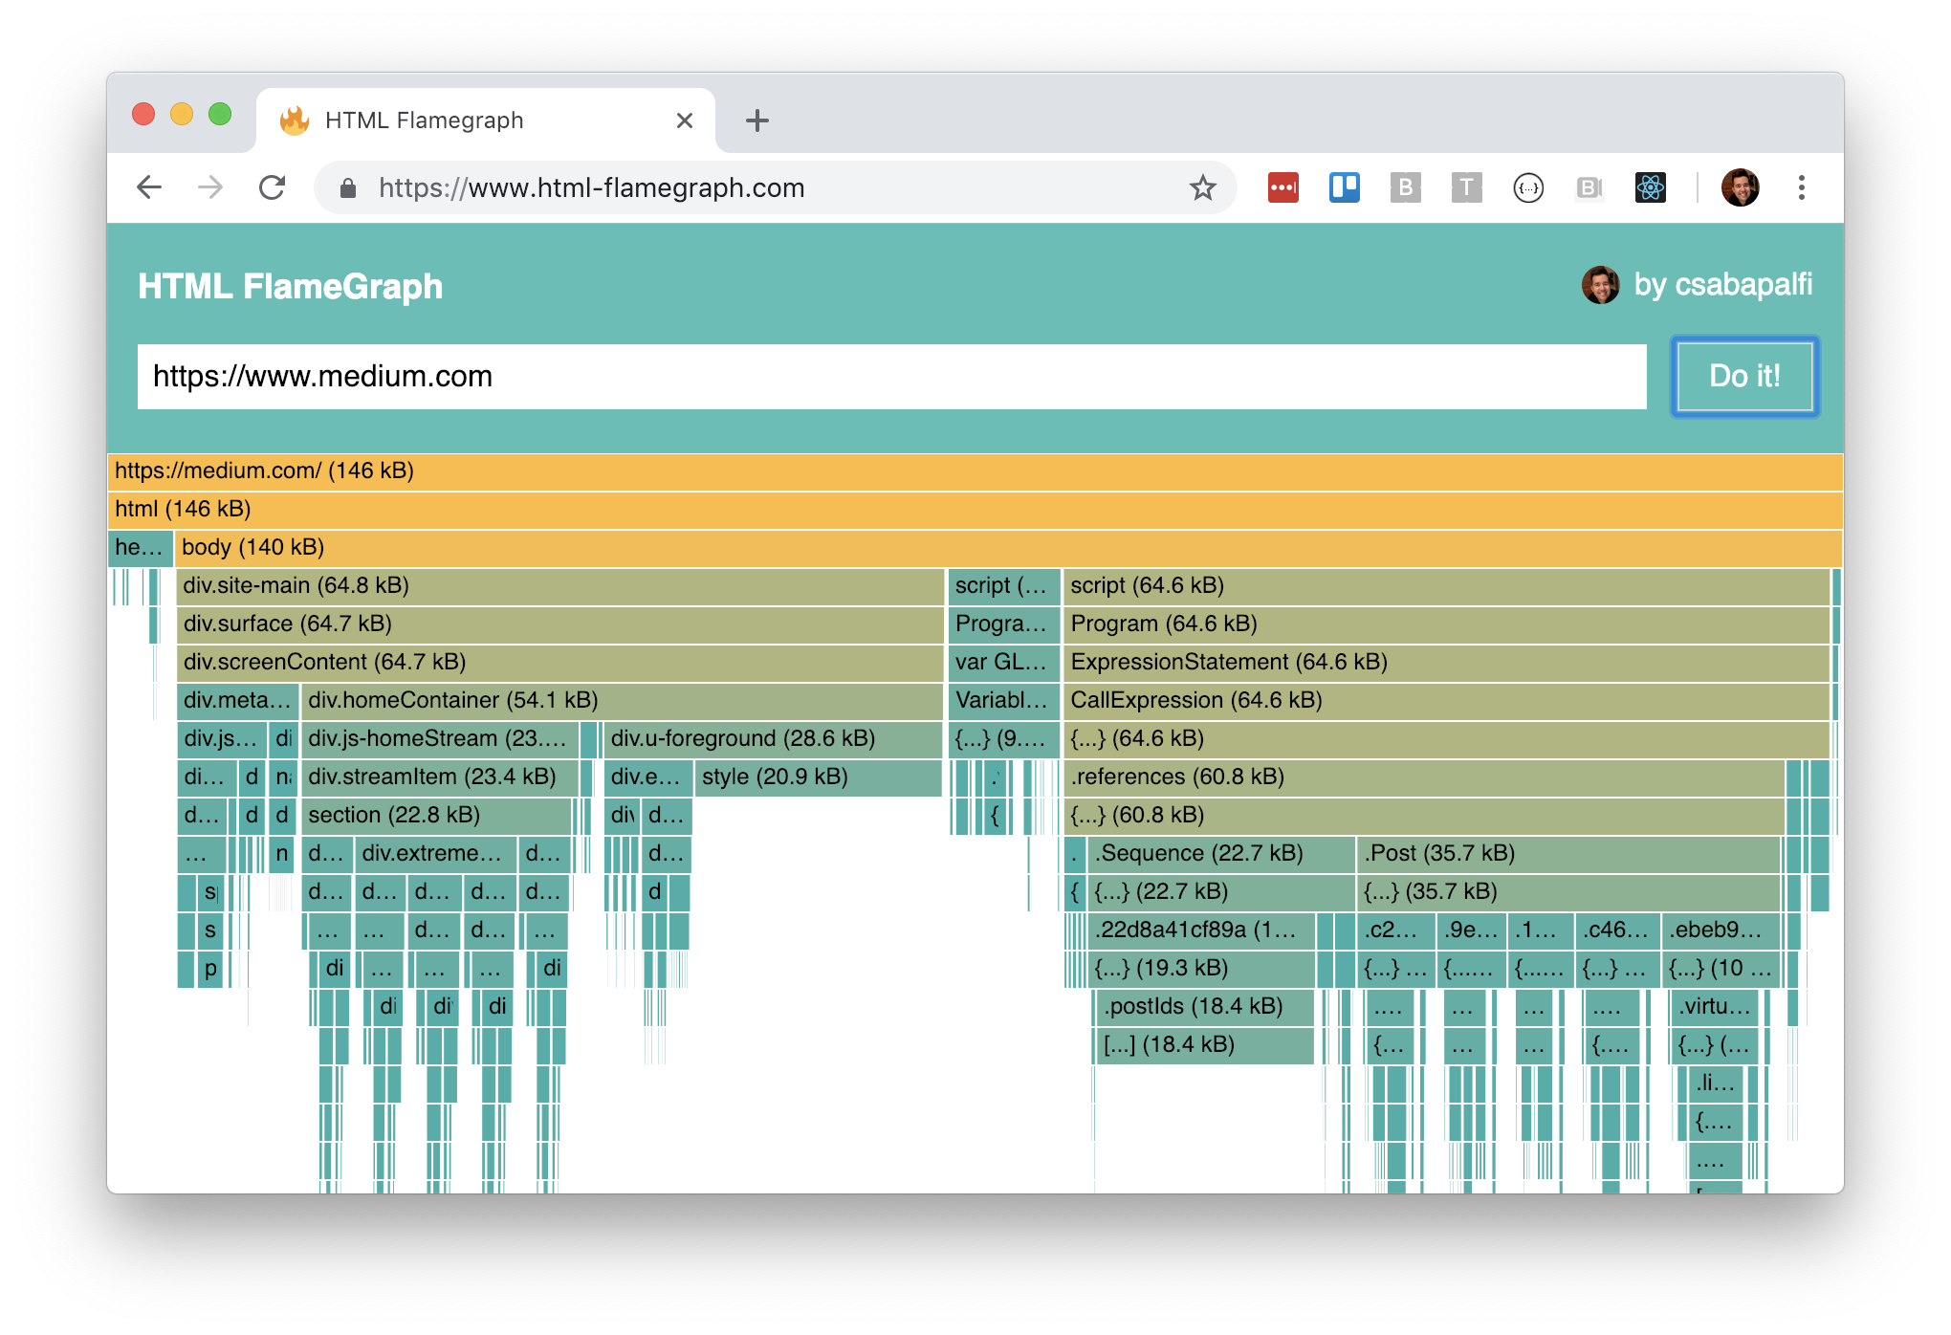Reload the page with the refresh icon
Image resolution: width=1951 pixels, height=1335 pixels.
pos(273,187)
